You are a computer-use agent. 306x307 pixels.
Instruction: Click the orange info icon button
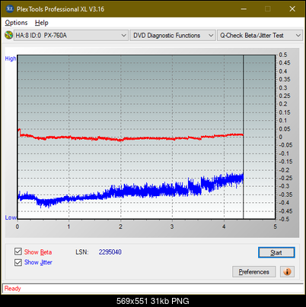(287, 272)
